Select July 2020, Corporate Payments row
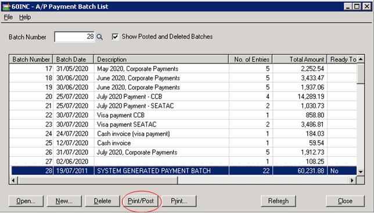 [x=183, y=152]
